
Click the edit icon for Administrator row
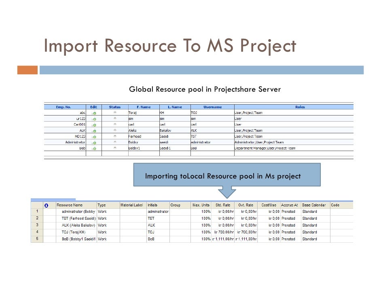[94, 143]
